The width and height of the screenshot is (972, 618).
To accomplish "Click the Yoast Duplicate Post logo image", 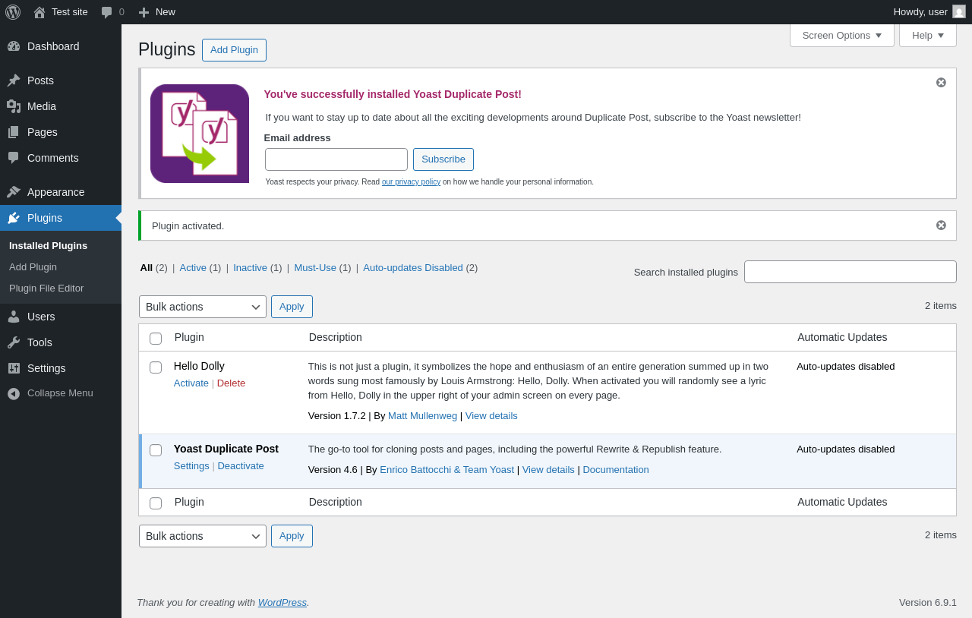I will coord(200,134).
